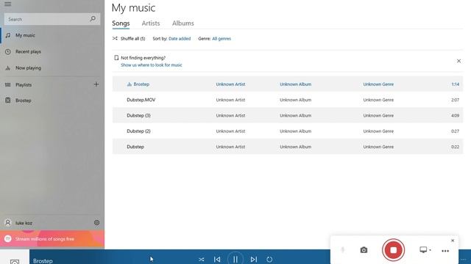Toggle the recorder microphone icon
471x264 pixels.
tap(342, 250)
